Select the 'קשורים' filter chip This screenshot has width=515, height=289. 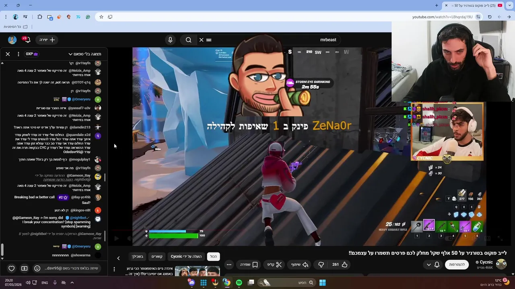pyautogui.click(x=157, y=256)
